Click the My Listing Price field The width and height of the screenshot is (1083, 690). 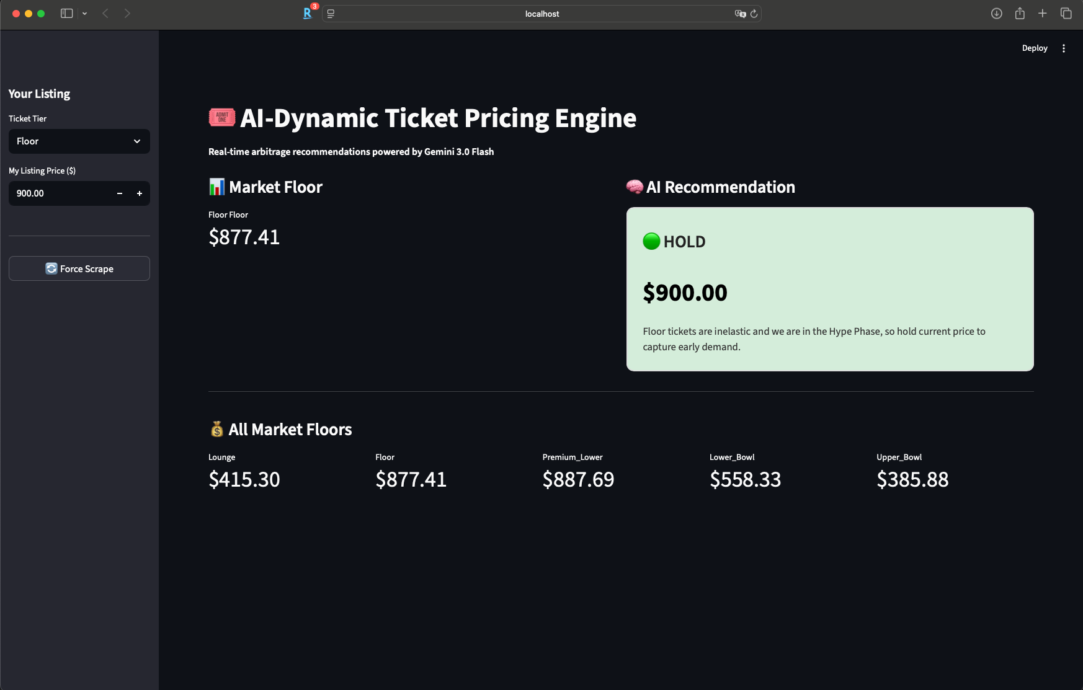[x=60, y=193]
